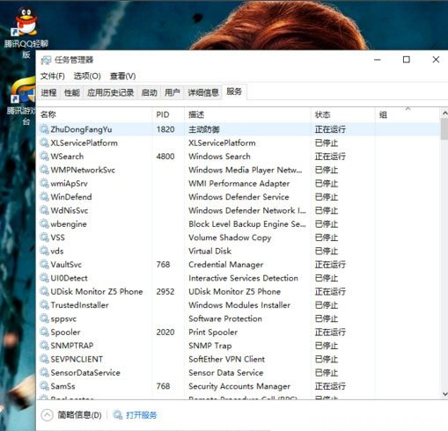This screenshot has width=448, height=431.
Task: Click the gear icon next to 打开服务
Action: [118, 415]
